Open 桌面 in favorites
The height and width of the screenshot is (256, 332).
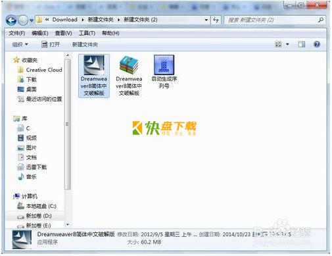pos(27,90)
